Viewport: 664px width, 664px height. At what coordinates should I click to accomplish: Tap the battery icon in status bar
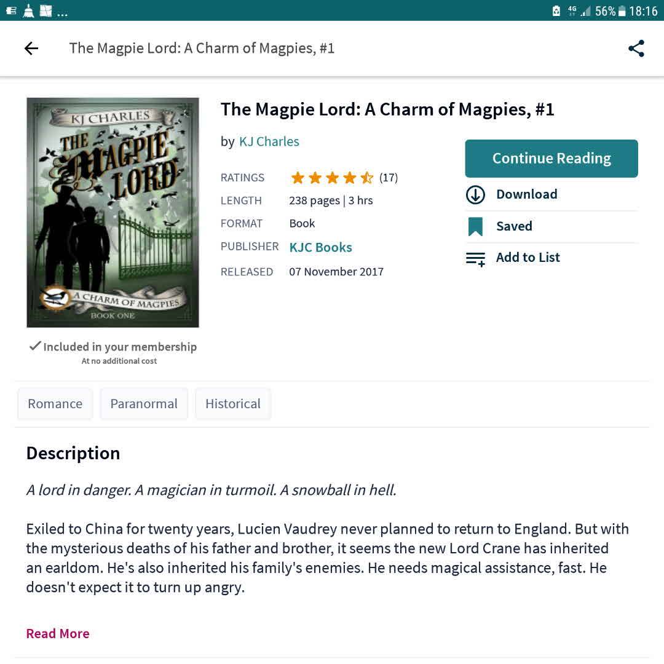tap(622, 11)
